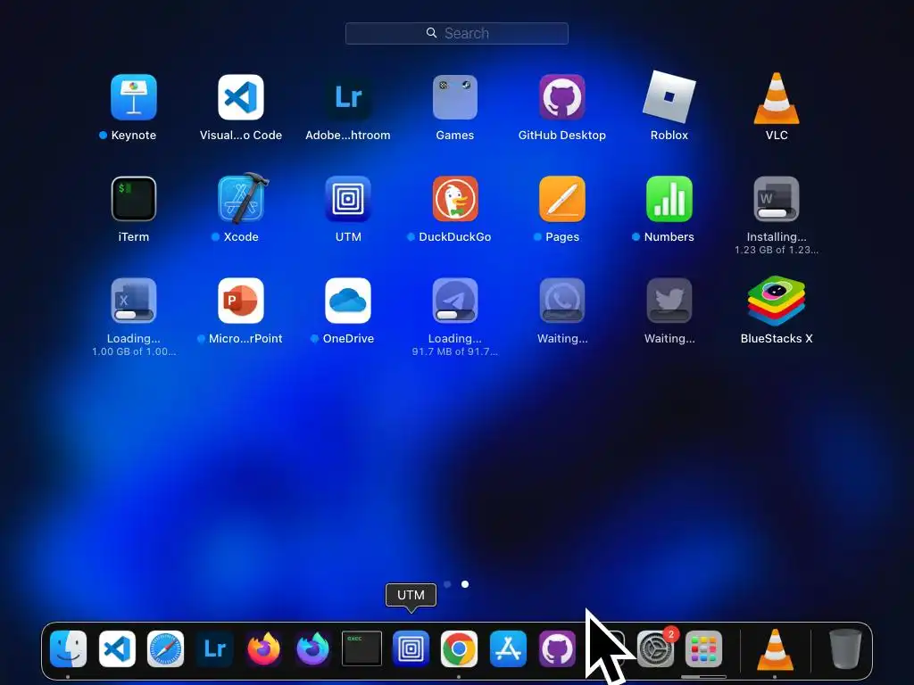Screen dimensions: 914x685
Task: Open the Pages app
Action: (x=562, y=199)
